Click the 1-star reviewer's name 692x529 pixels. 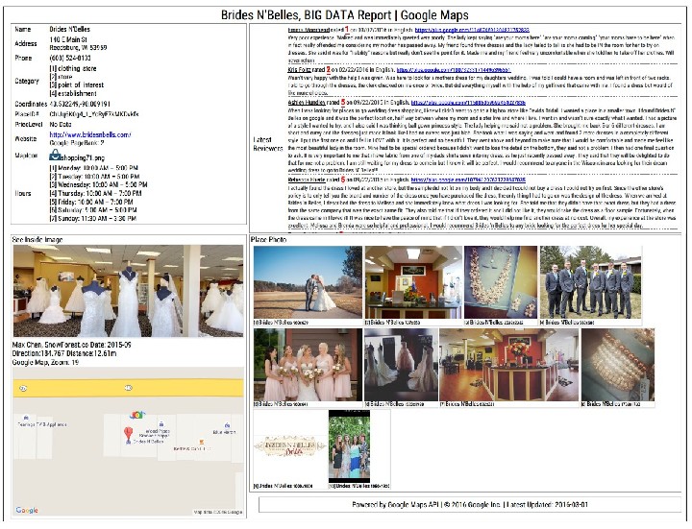click(x=309, y=30)
